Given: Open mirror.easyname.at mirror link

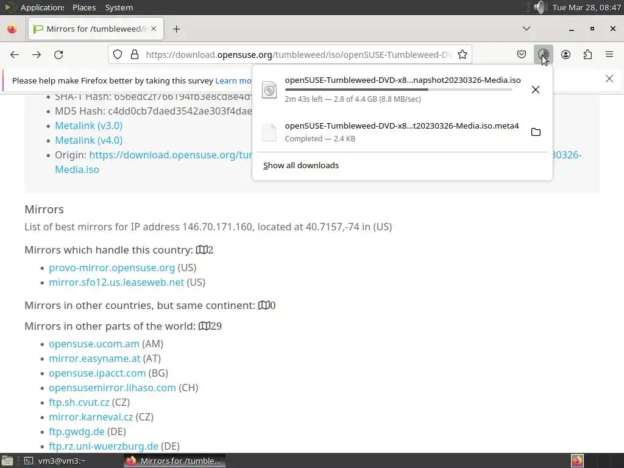Looking at the screenshot, I should (94, 358).
